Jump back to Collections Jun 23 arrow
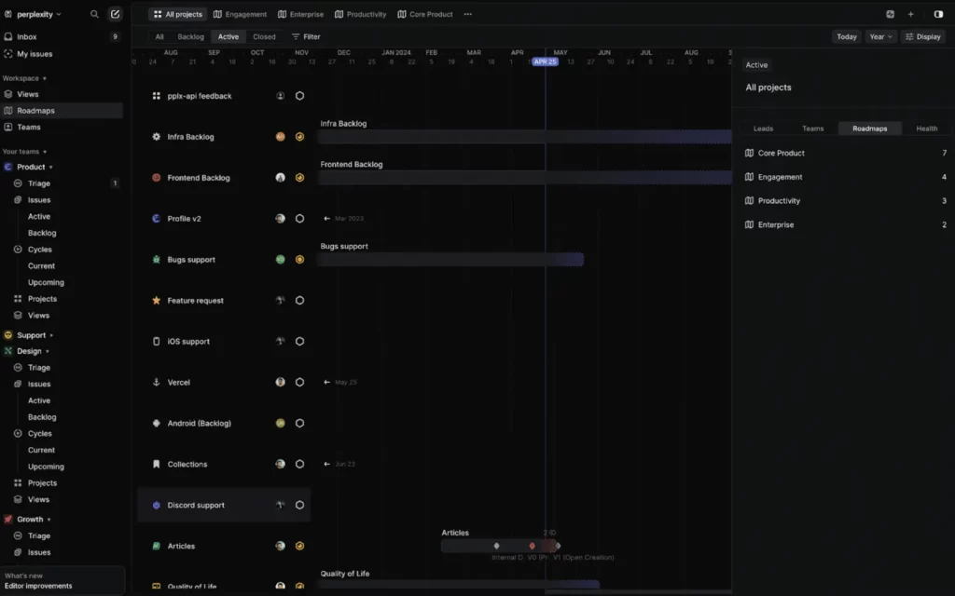 (x=327, y=464)
